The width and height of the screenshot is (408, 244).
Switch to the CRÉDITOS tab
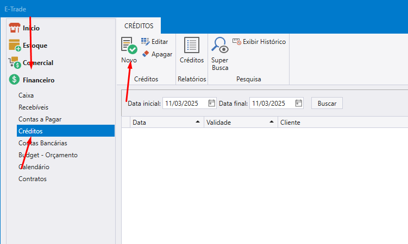tap(139, 25)
